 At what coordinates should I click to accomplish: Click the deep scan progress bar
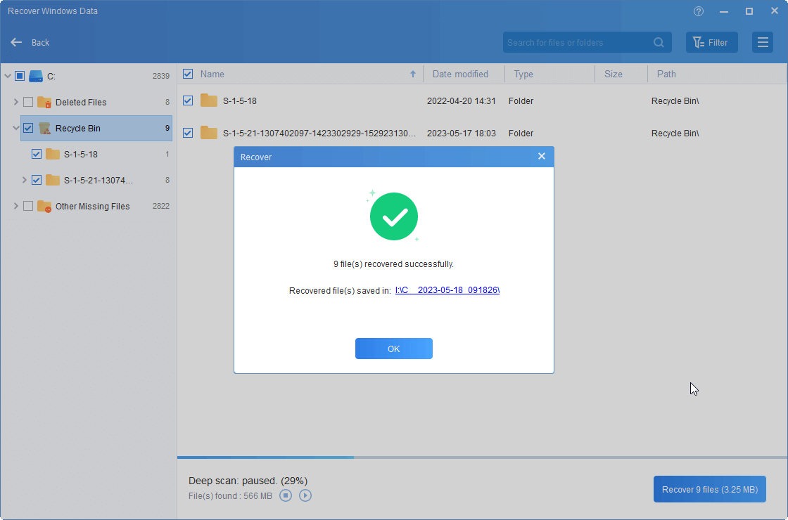pyautogui.click(x=482, y=457)
